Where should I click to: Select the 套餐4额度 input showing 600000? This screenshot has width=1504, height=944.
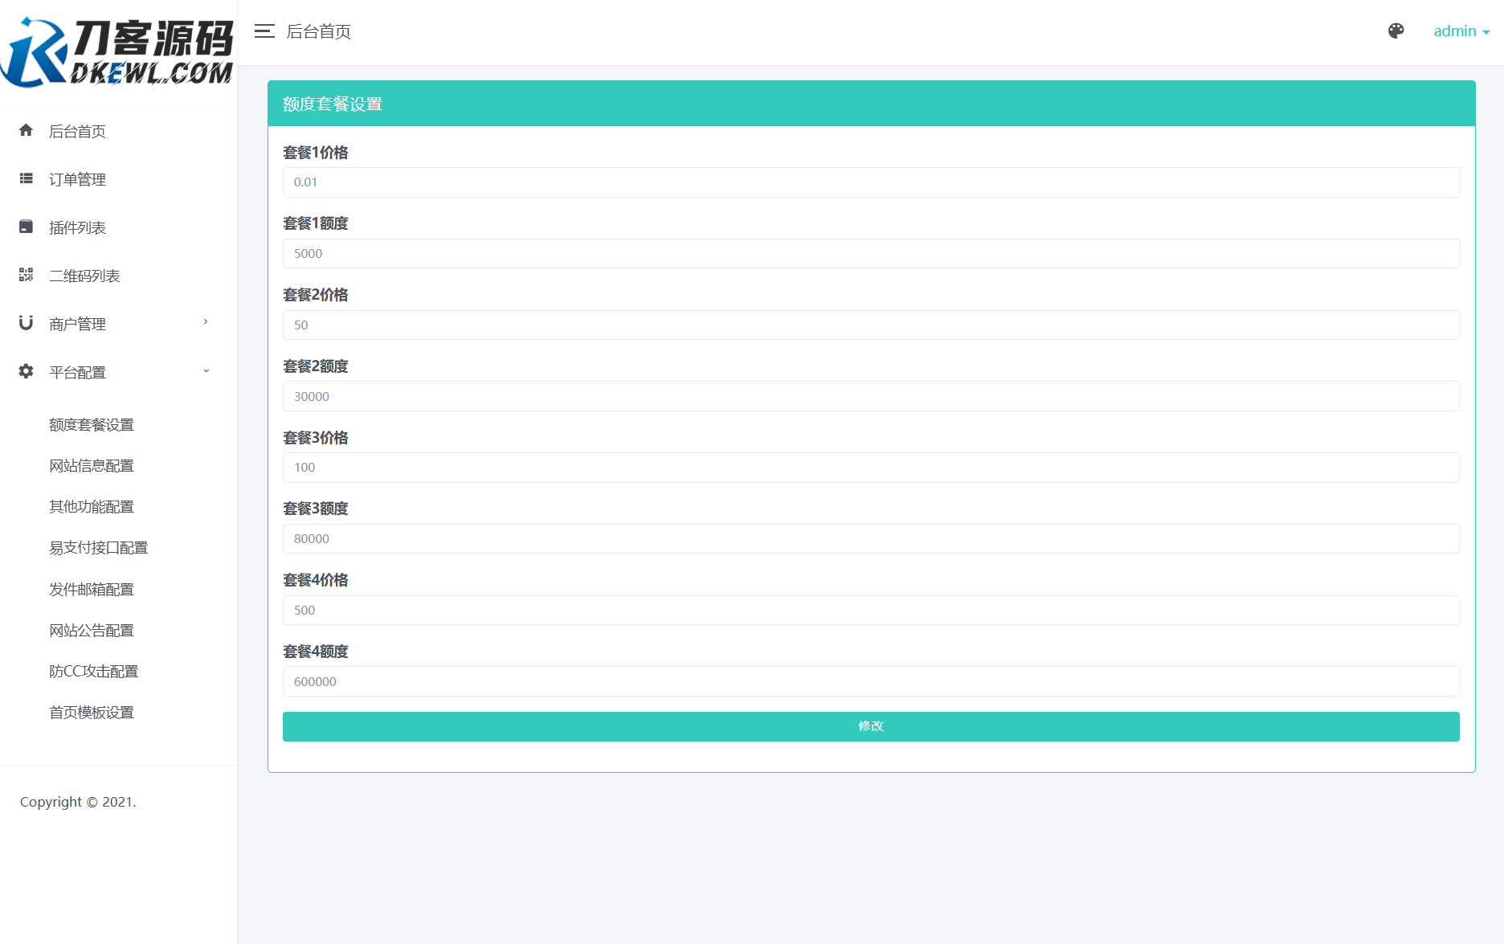[x=870, y=681]
